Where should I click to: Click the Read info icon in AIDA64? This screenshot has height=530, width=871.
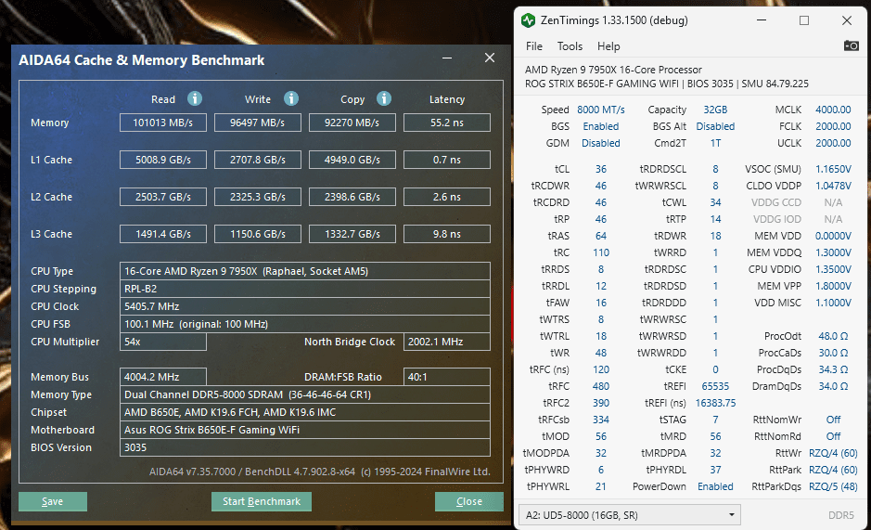(x=195, y=98)
